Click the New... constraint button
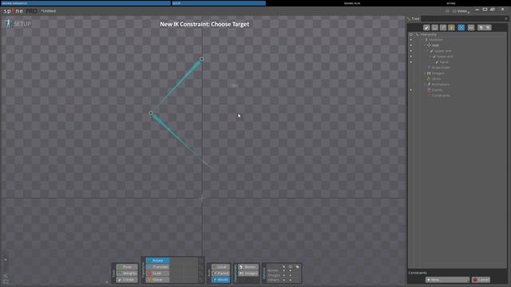The width and height of the screenshot is (511, 287). [x=447, y=280]
